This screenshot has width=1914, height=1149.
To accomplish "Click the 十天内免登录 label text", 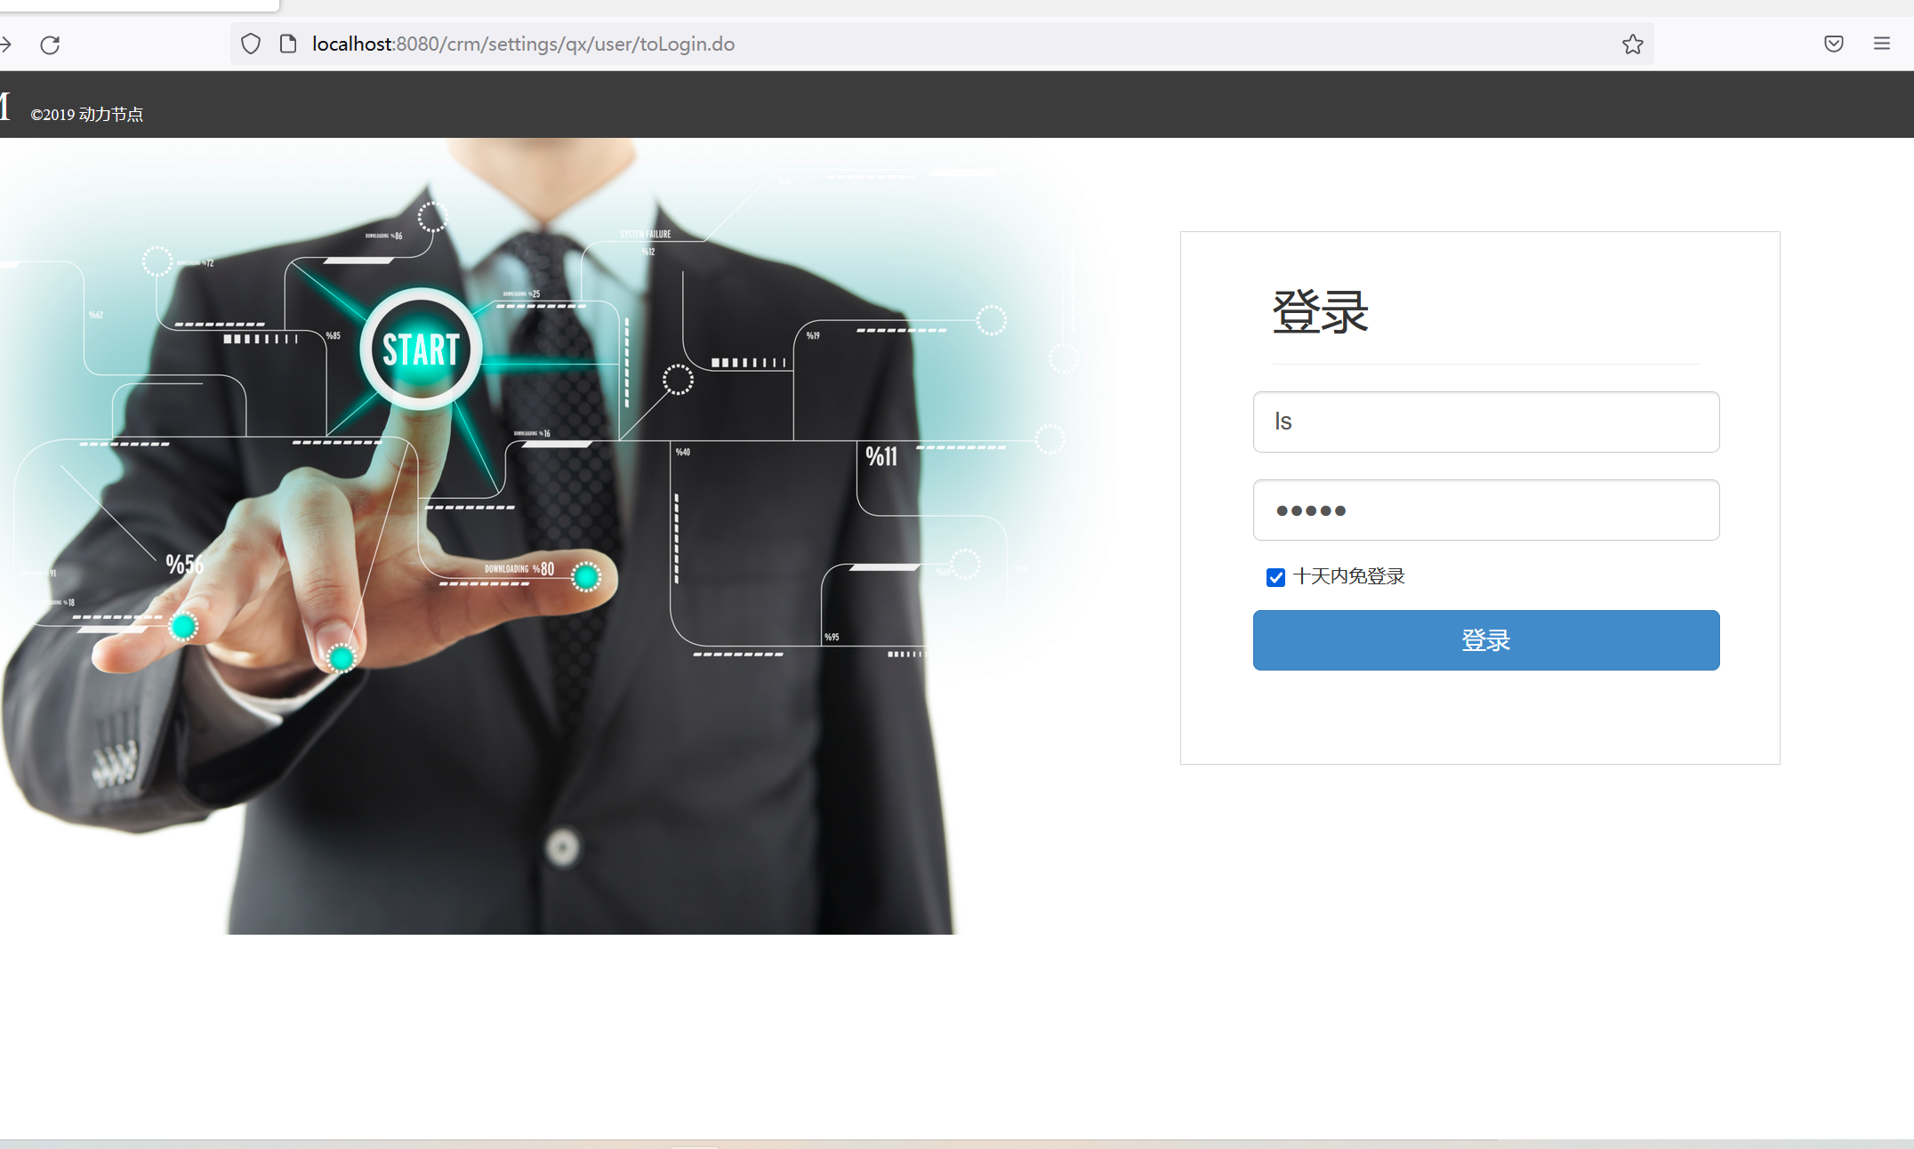I will pos(1348,576).
